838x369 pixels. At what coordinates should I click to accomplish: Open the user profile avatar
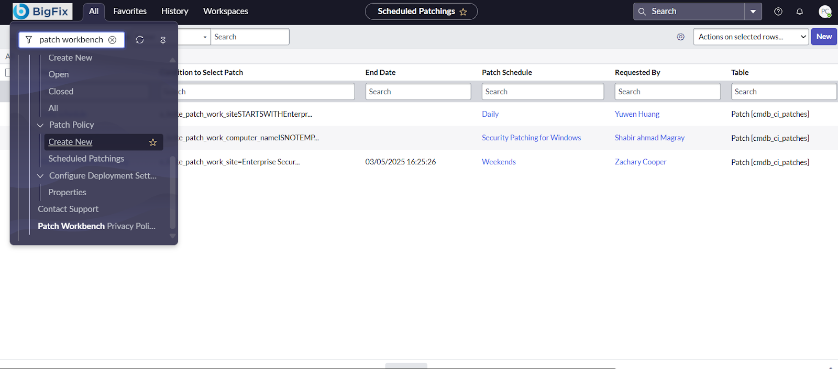(825, 12)
